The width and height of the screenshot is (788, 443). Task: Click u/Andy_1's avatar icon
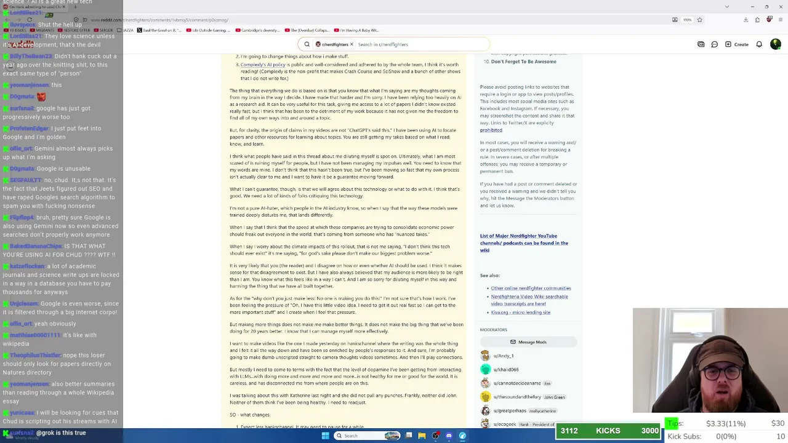tap(485, 356)
